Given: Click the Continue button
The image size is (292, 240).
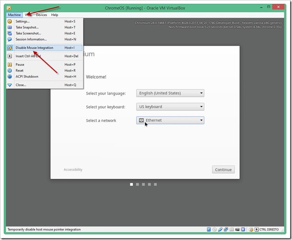Looking at the screenshot, I should click(223, 170).
